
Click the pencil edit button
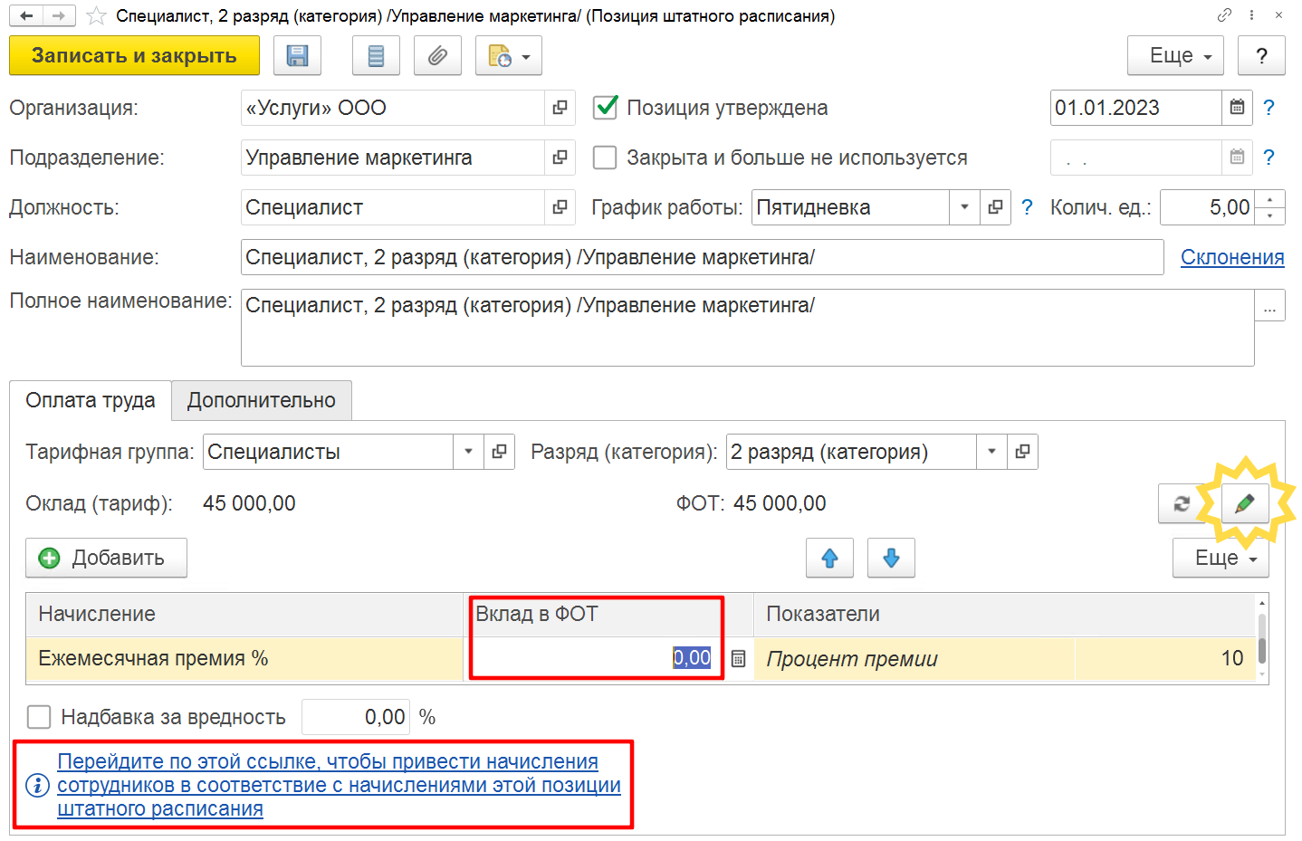(x=1245, y=504)
